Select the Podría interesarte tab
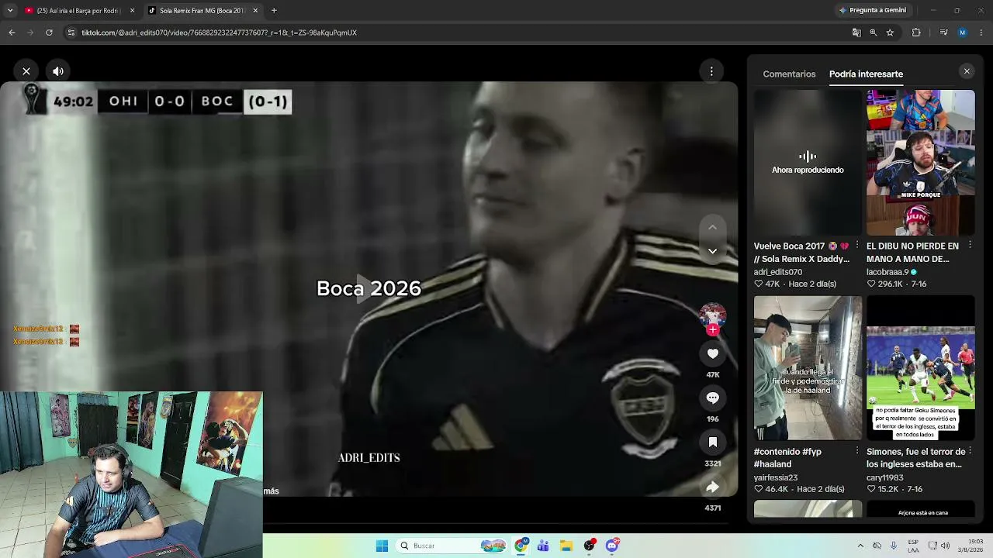 [x=866, y=74]
